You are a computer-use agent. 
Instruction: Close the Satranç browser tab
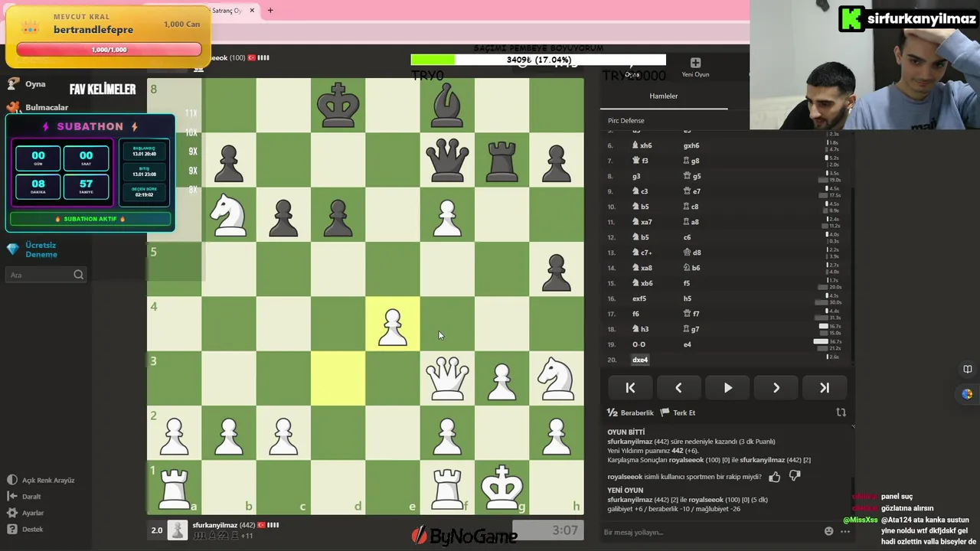(x=251, y=11)
